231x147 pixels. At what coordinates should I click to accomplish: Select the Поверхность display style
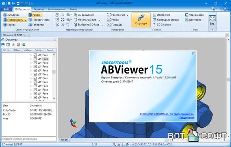click(x=13, y=20)
